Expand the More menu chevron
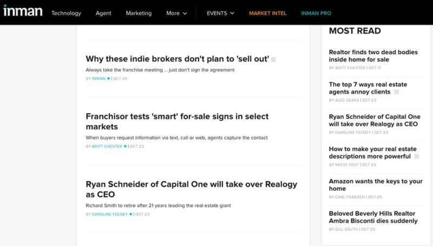Viewport: 433px width, 246px height. [x=185, y=13]
